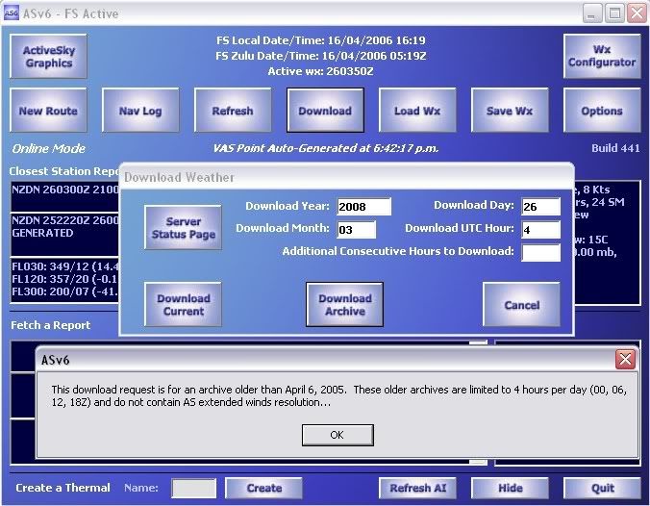Click Additional Consecutive Hours input box
Screen dimensions: 650x506
(540, 253)
